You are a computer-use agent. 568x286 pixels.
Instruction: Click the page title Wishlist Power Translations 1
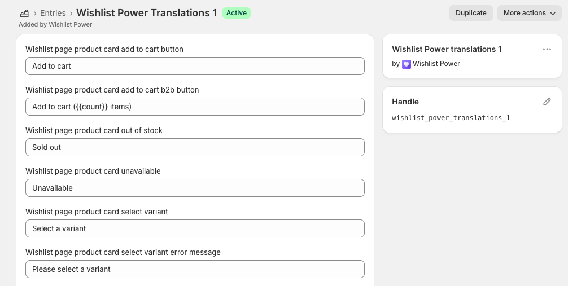coord(147,13)
